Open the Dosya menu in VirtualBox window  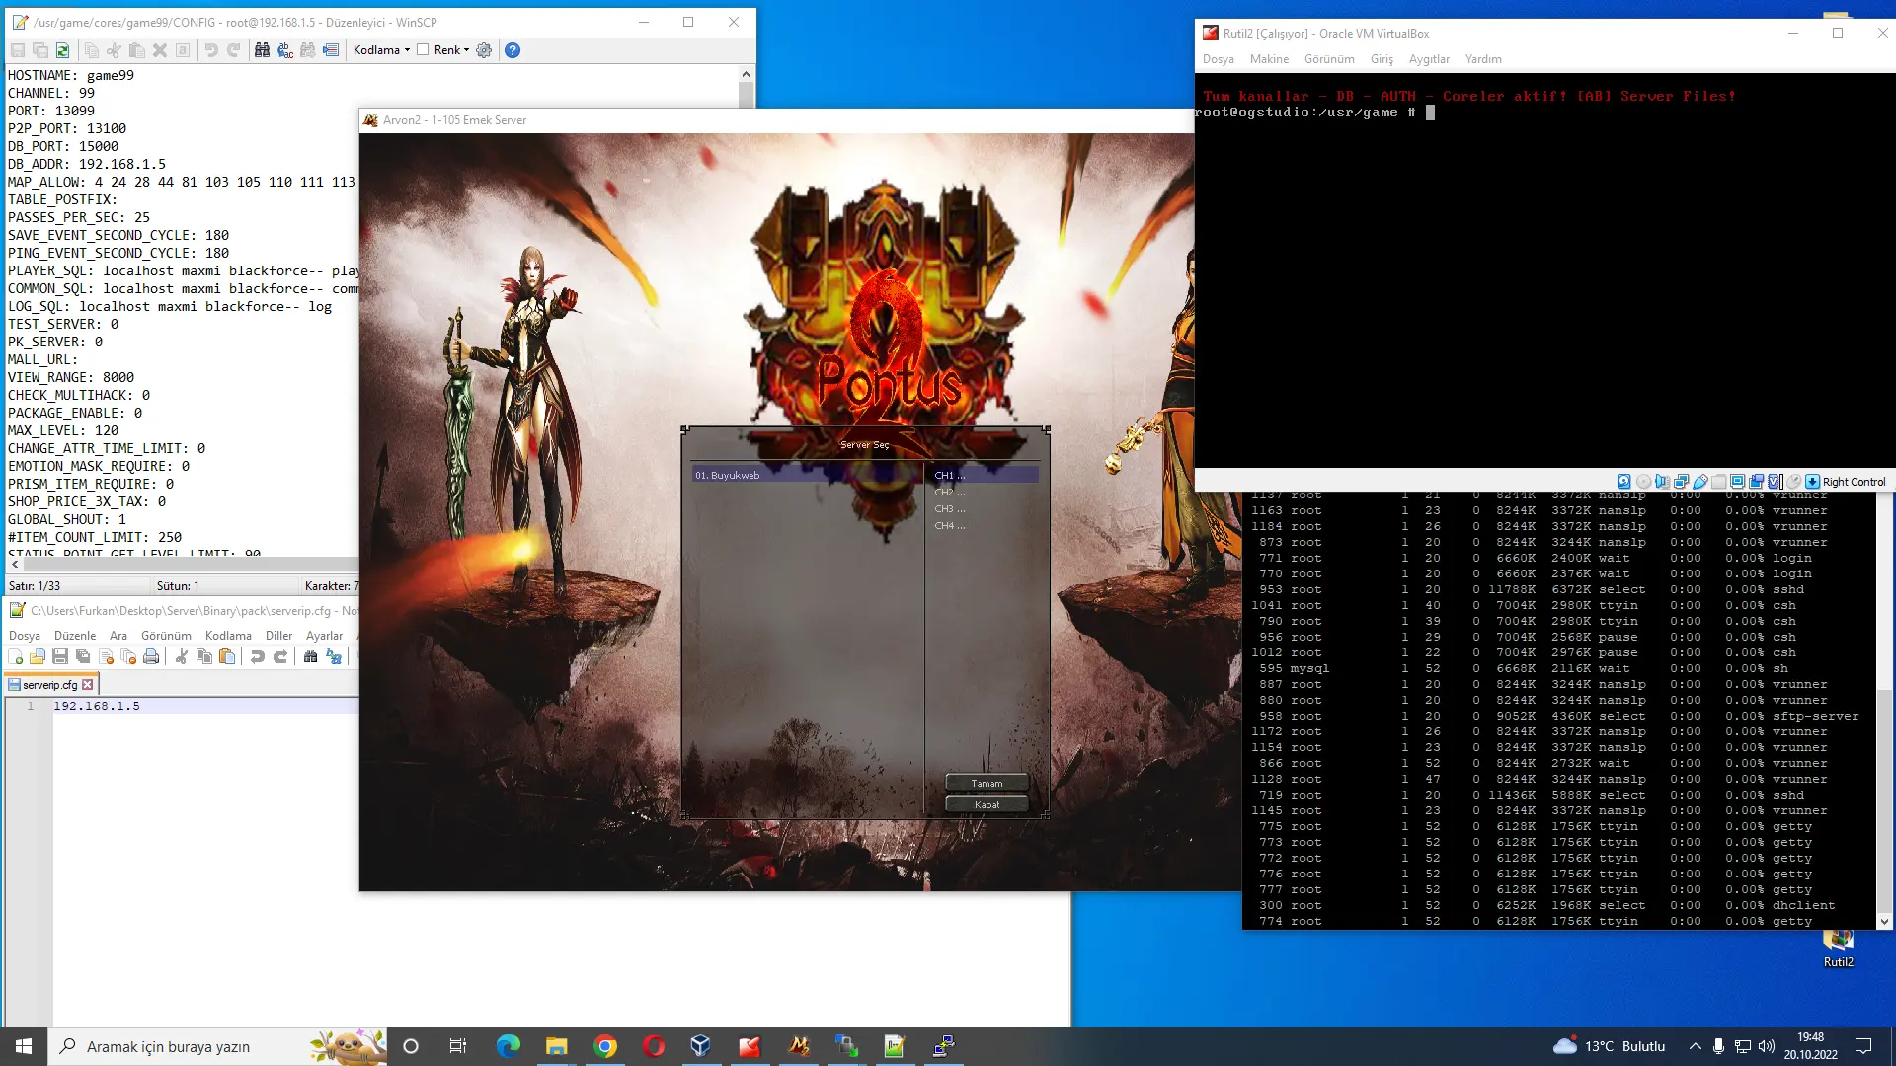click(x=1218, y=59)
